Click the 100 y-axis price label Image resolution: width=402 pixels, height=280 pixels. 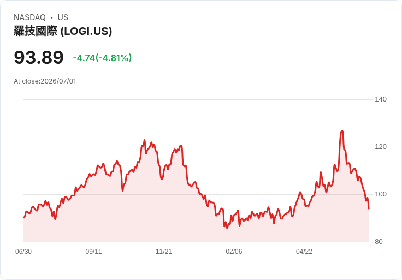[x=381, y=194]
